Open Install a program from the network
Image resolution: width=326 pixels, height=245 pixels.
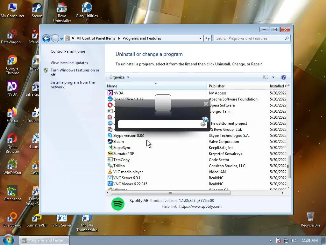click(x=73, y=85)
